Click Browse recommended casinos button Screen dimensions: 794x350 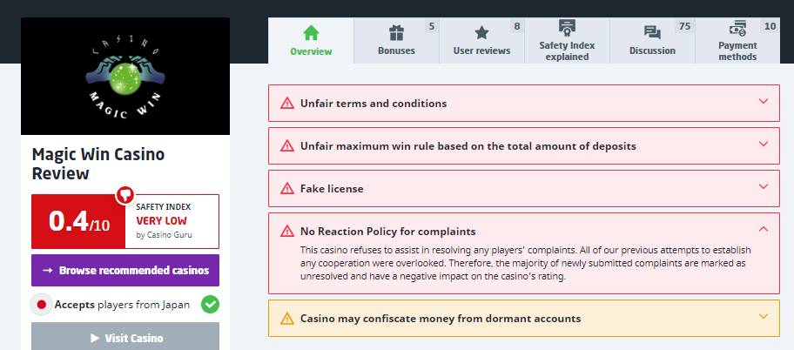coord(125,271)
